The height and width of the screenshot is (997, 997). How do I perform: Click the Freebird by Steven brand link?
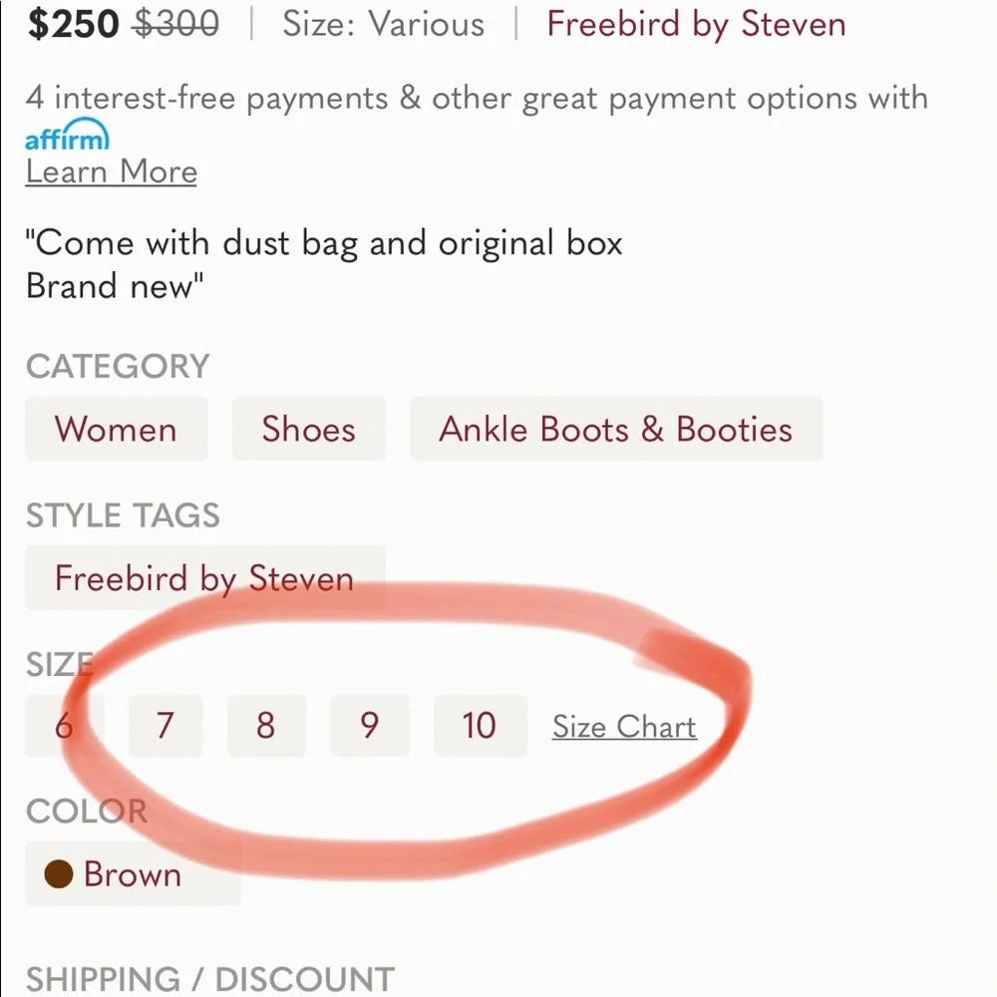(x=695, y=24)
